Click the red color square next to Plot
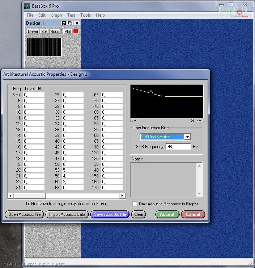The width and height of the screenshot is (255, 268). pyautogui.click(x=76, y=31)
